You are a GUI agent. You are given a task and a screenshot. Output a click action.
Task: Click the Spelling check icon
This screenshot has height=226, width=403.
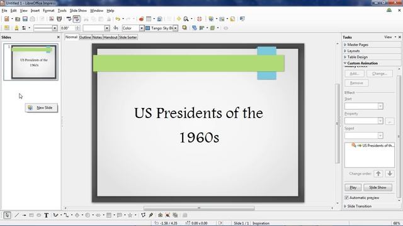(69, 19)
